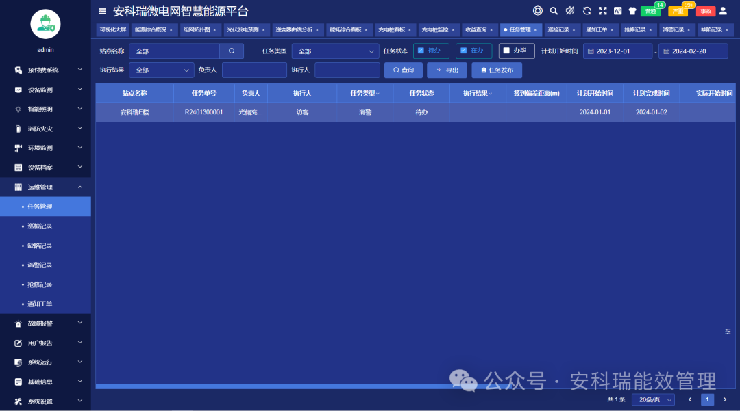Unmute alerts via the muted speaker icon
Screen dimensions: 740x411
pos(570,11)
